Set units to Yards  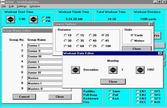(x=137, y=35)
